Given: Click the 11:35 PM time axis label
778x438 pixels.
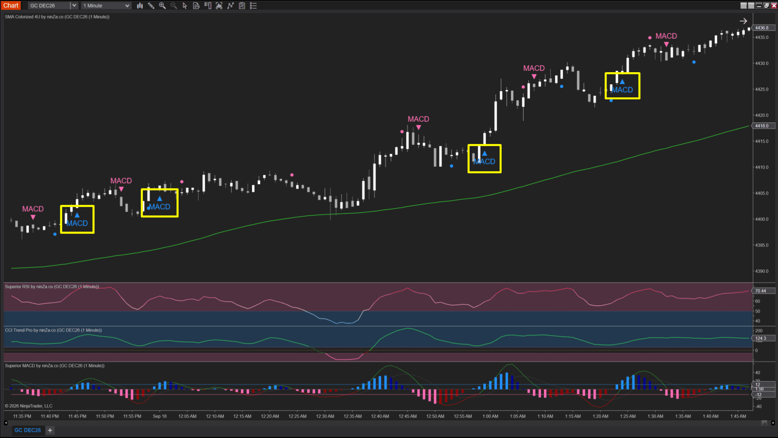Looking at the screenshot, I should pos(22,417).
